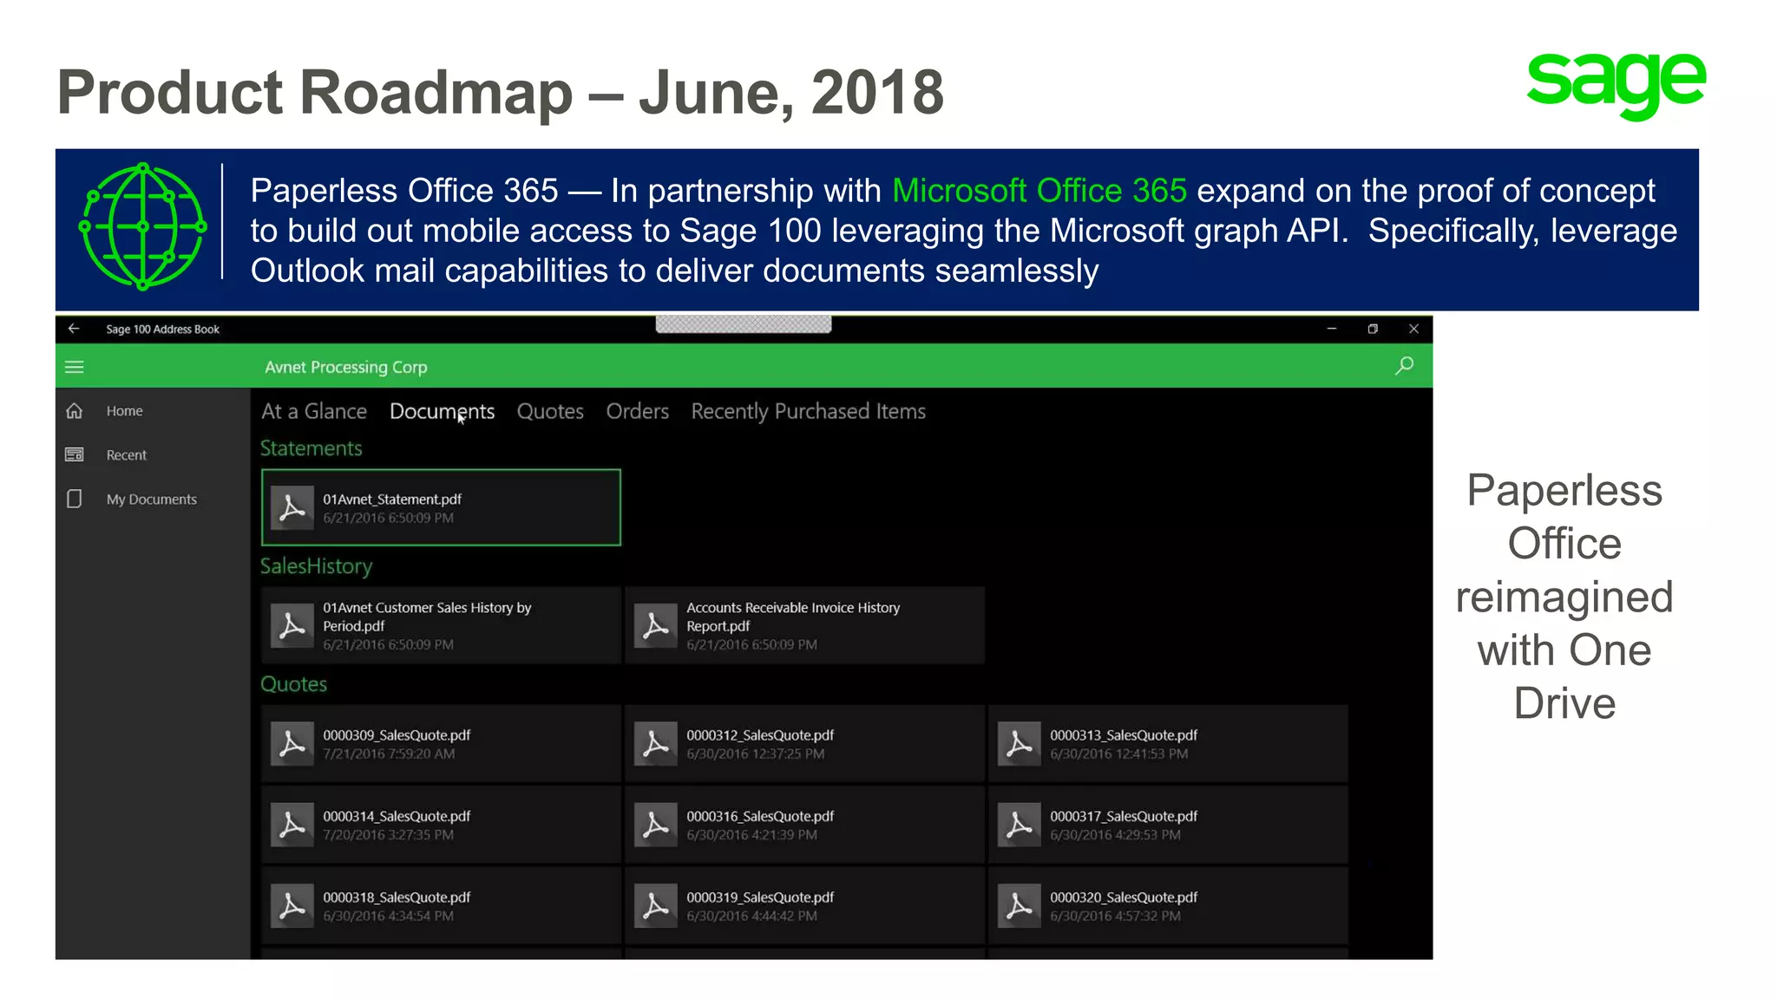1777x999 pixels.
Task: Click PDF icon for 0000320_SalesQuote.pdf
Action: [x=1019, y=906]
